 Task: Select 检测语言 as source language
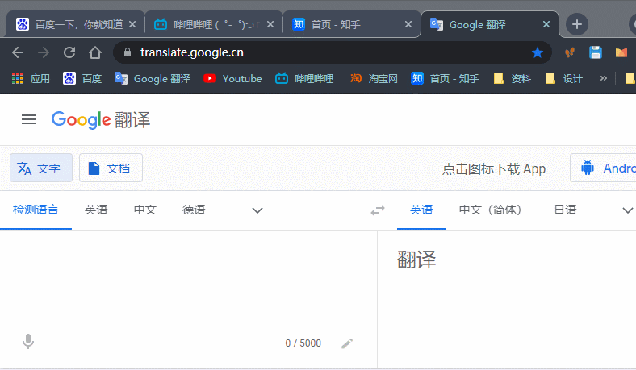tap(36, 210)
